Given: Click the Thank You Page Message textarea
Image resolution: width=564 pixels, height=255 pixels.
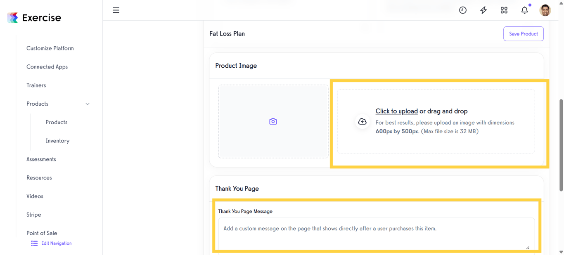Looking at the screenshot, I should 376,231.
